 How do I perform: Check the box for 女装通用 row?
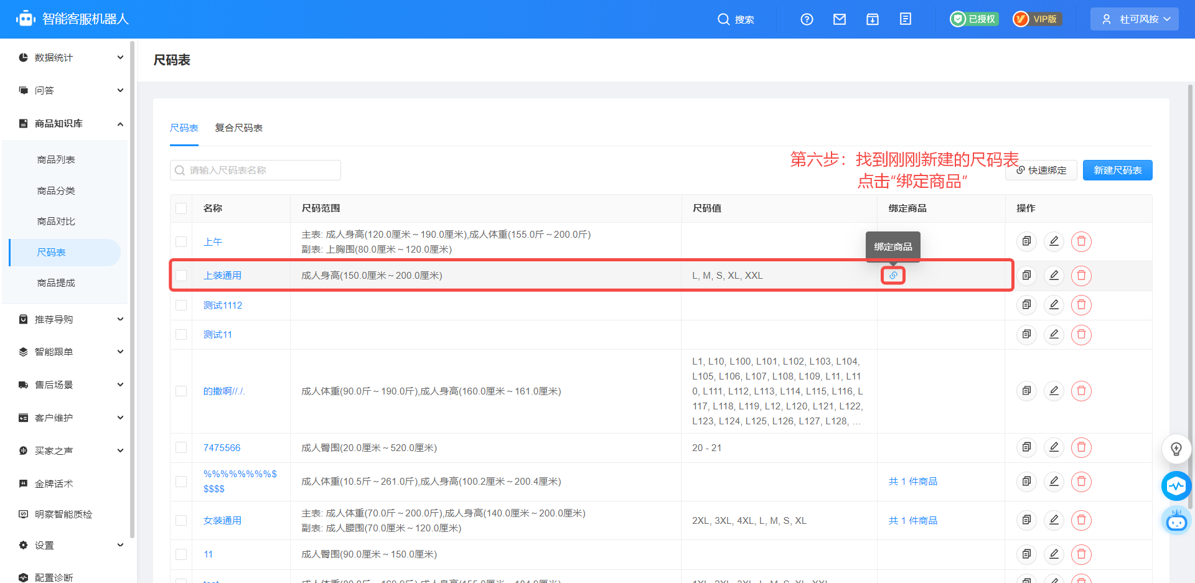point(181,520)
